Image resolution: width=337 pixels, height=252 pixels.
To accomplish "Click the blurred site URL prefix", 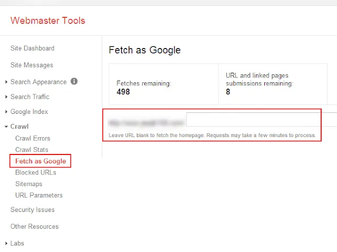I will pos(146,123).
